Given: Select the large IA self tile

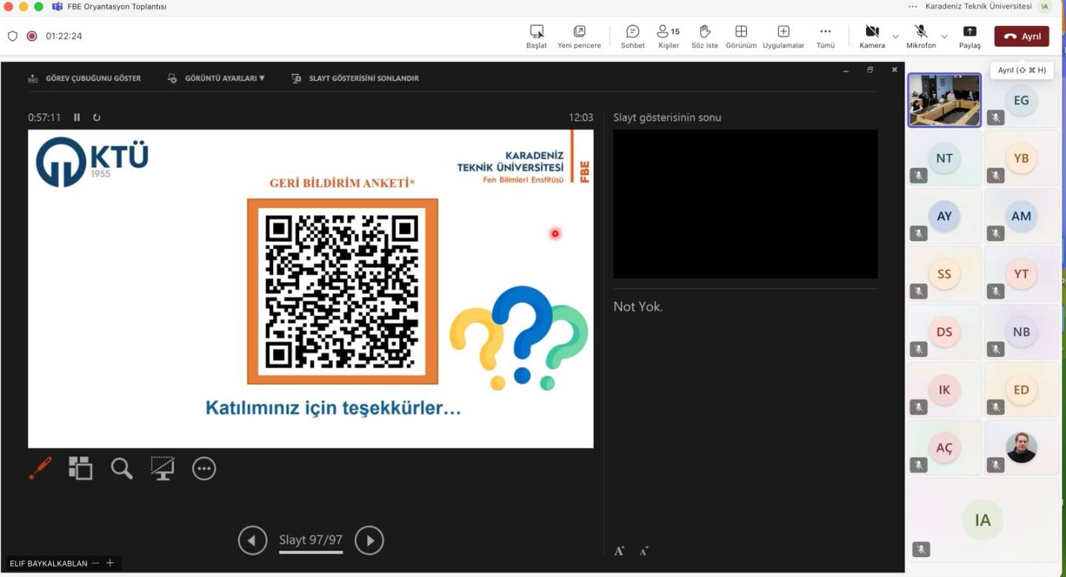Looking at the screenshot, I should [x=983, y=520].
